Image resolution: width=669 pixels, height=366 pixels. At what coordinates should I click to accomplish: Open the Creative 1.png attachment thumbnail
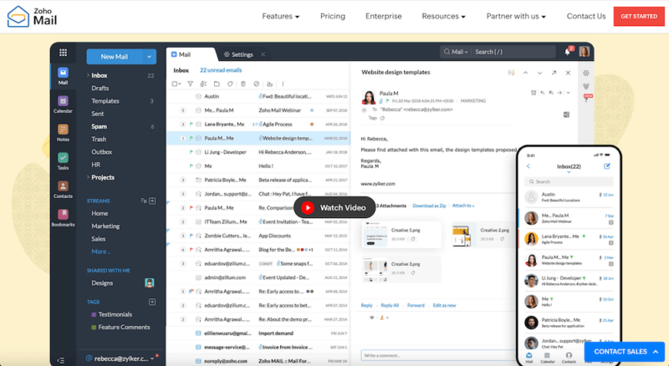pos(375,235)
